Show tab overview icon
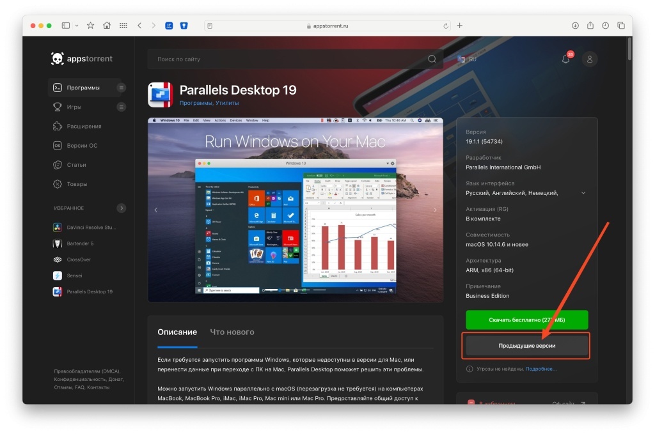655x434 pixels. pyautogui.click(x=621, y=26)
